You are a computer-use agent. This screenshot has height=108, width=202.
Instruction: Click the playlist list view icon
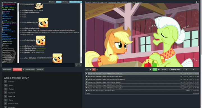90,69
